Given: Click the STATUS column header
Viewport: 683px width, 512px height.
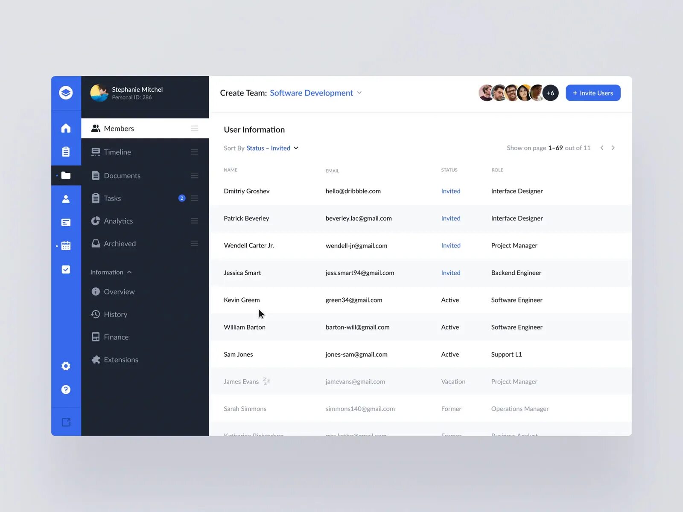Looking at the screenshot, I should coord(449,170).
